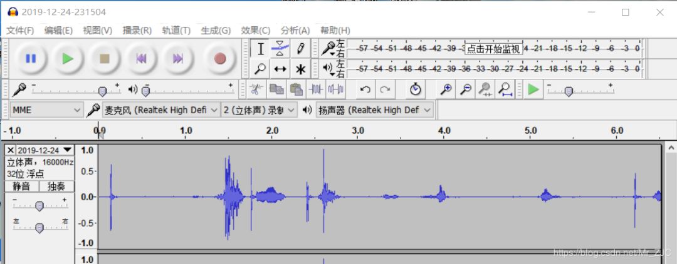Select the Multi-tool asterisk icon

tap(300, 68)
